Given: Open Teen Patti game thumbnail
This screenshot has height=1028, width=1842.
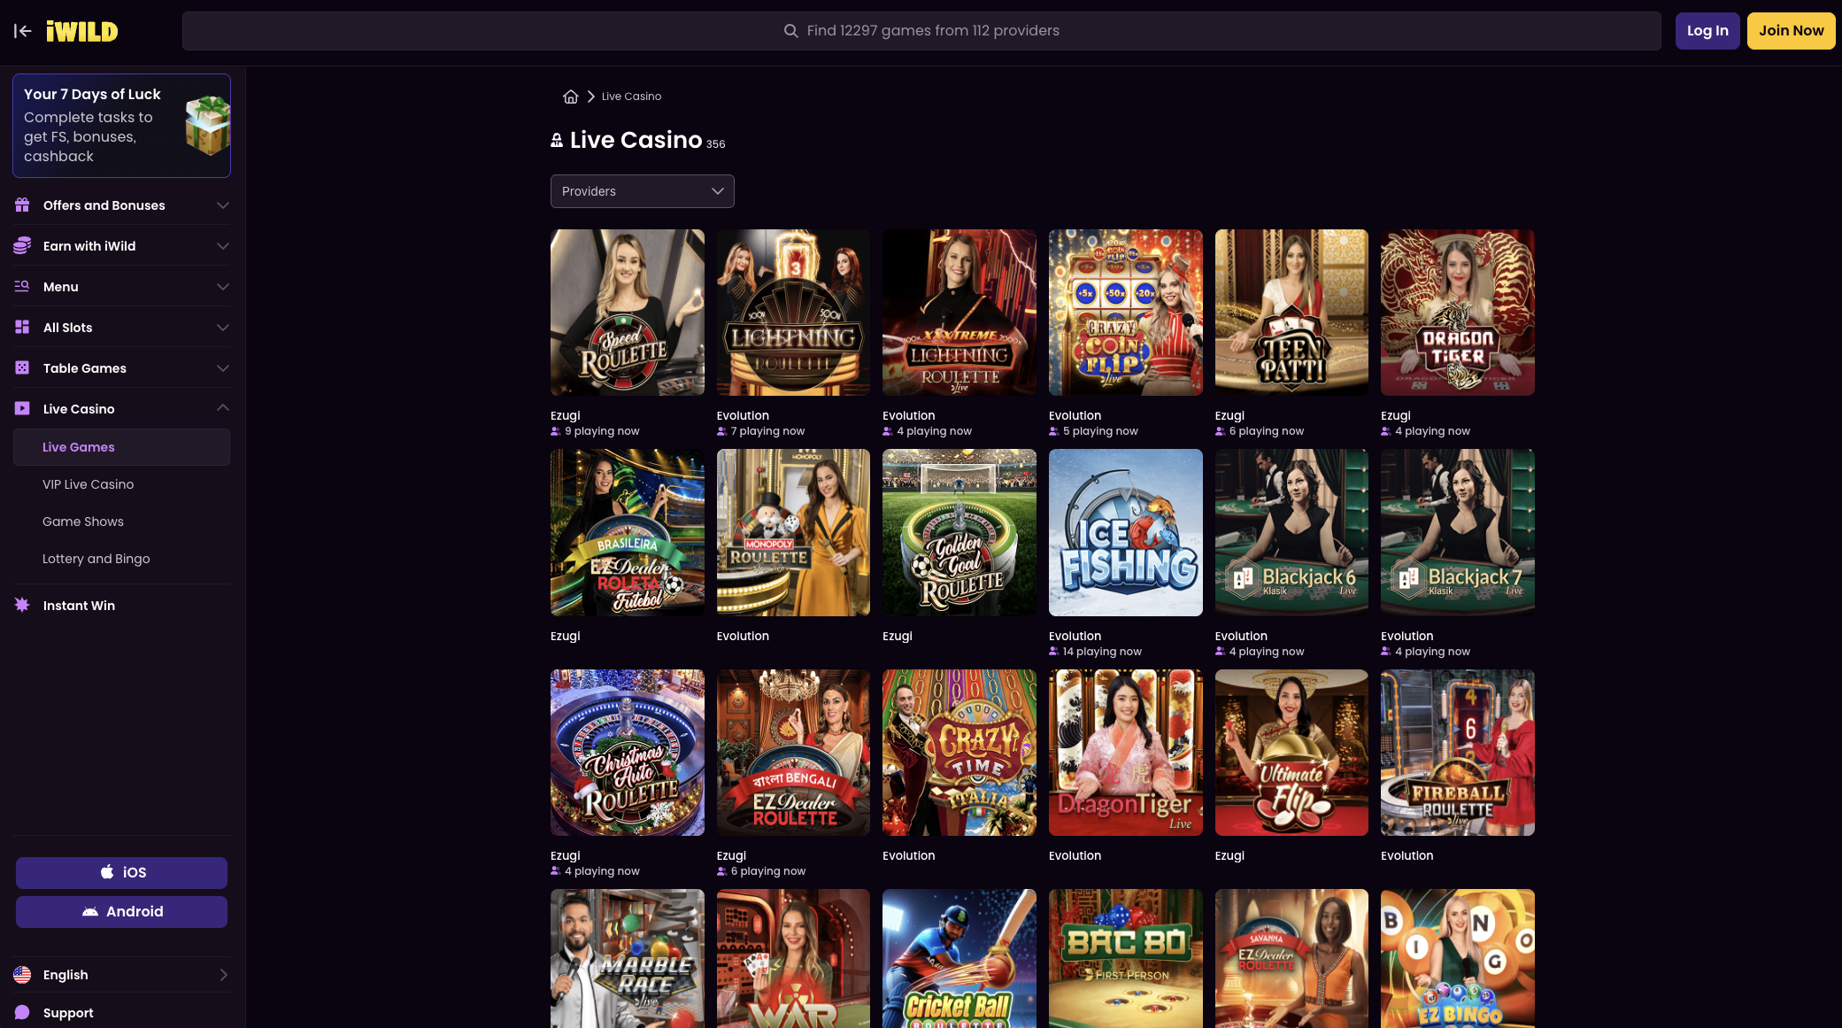Looking at the screenshot, I should (x=1291, y=313).
